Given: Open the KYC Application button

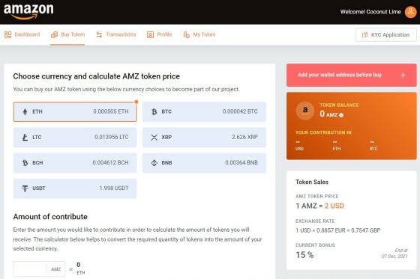Looking at the screenshot, I should 385,34.
